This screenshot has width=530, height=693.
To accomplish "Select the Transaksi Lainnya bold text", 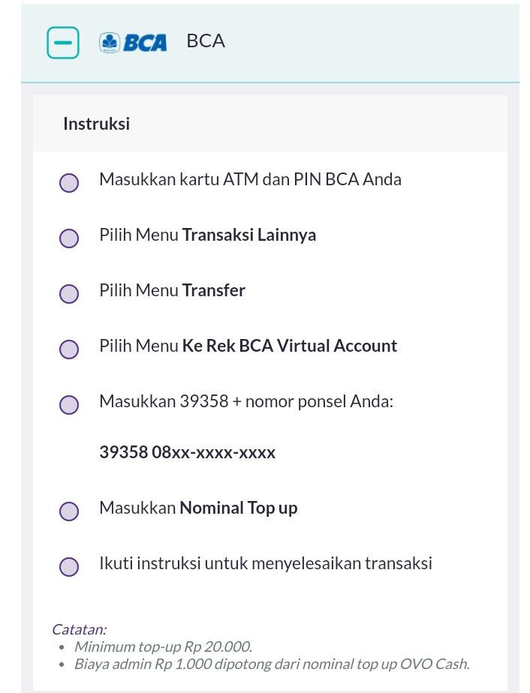I will [x=249, y=235].
